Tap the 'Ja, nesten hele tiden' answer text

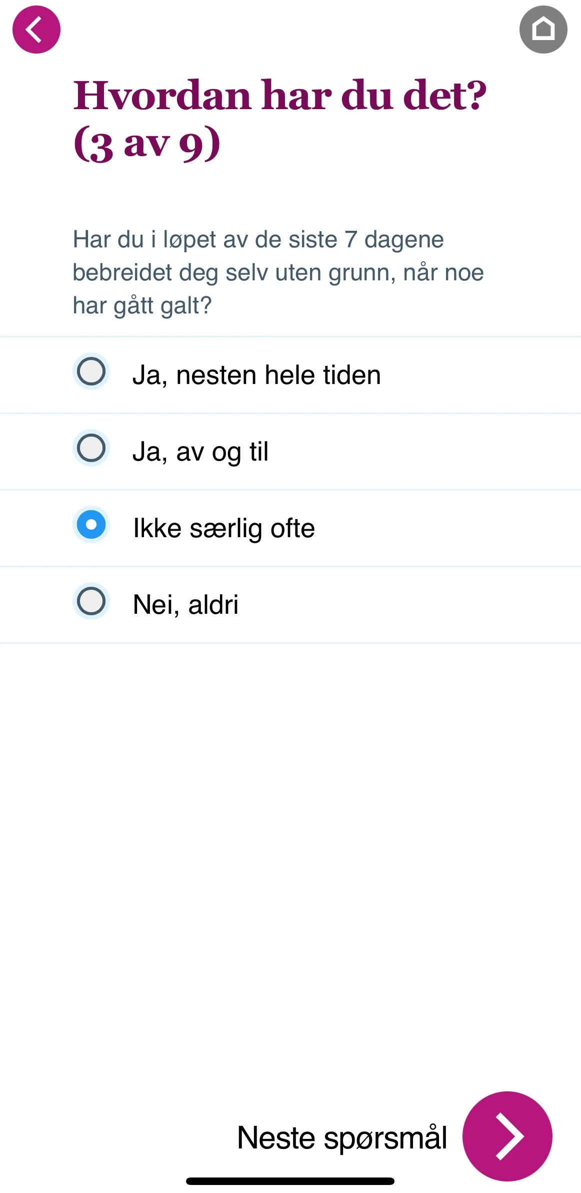pos(256,375)
